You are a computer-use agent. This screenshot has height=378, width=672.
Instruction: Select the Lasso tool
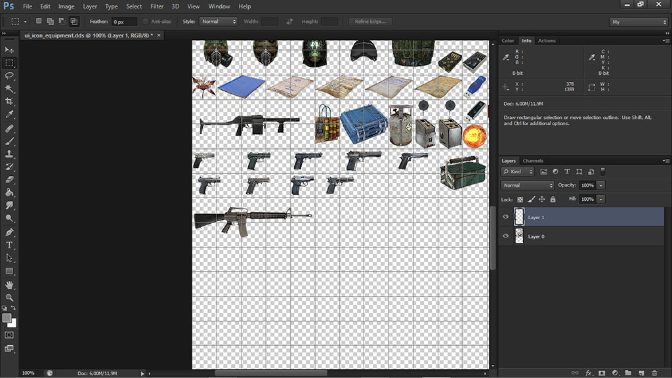9,76
